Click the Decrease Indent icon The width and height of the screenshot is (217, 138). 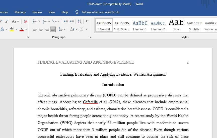pos(65,22)
